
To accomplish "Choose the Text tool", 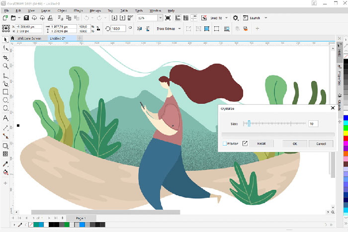I will (5, 118).
